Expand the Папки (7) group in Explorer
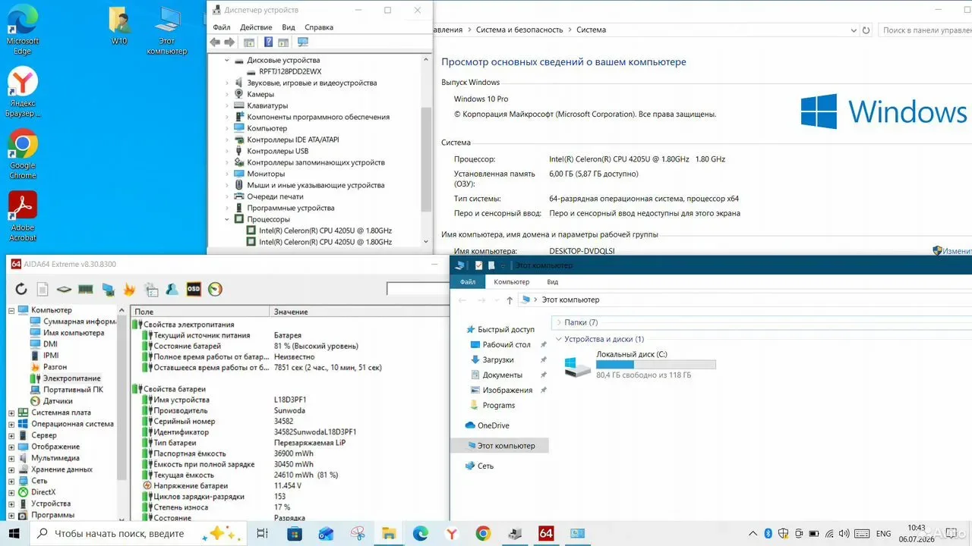The image size is (972, 546). [559, 322]
